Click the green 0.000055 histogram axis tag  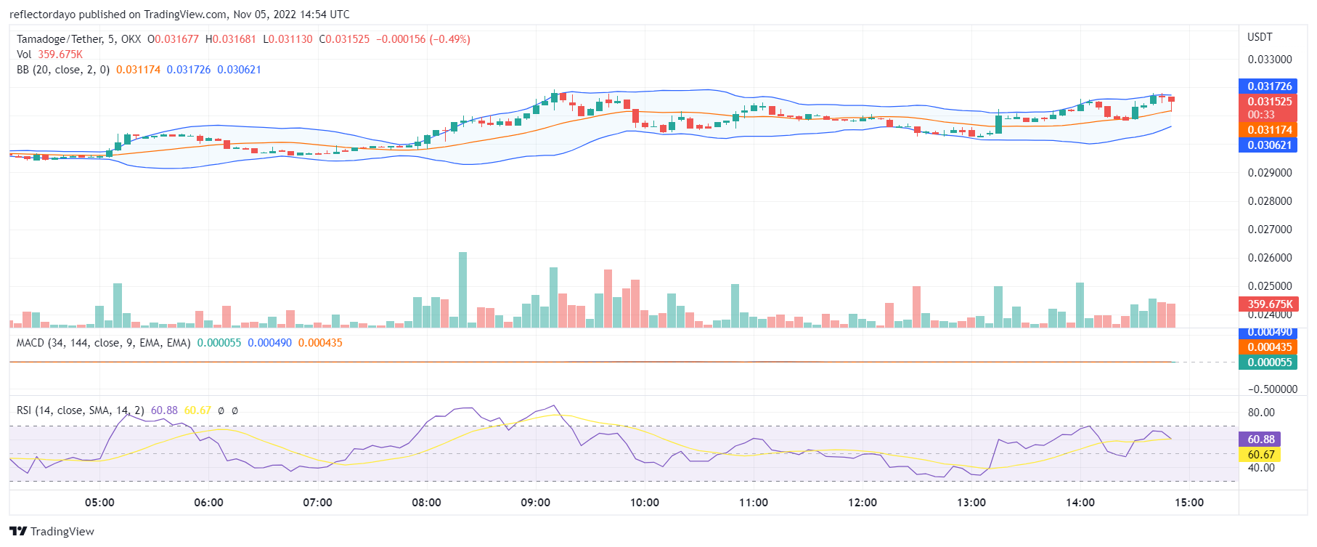click(1268, 362)
